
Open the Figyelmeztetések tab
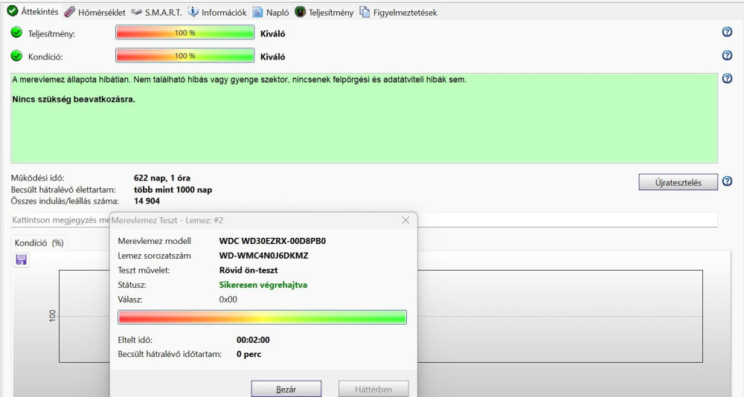pyautogui.click(x=398, y=13)
